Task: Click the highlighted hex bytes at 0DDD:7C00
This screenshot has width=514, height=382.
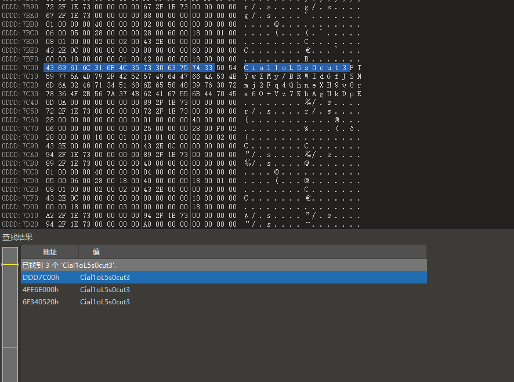Action: [x=129, y=68]
